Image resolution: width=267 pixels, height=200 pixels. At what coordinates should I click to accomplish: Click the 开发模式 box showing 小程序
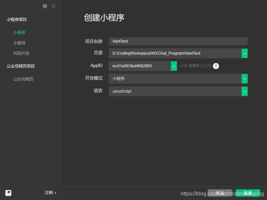[175, 79]
